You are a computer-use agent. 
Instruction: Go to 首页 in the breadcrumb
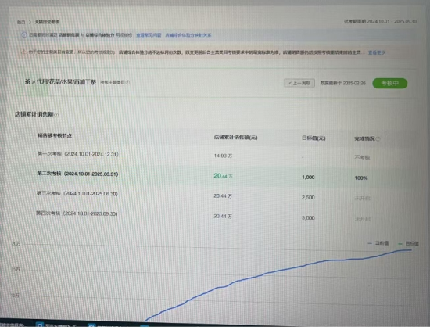click(21, 22)
